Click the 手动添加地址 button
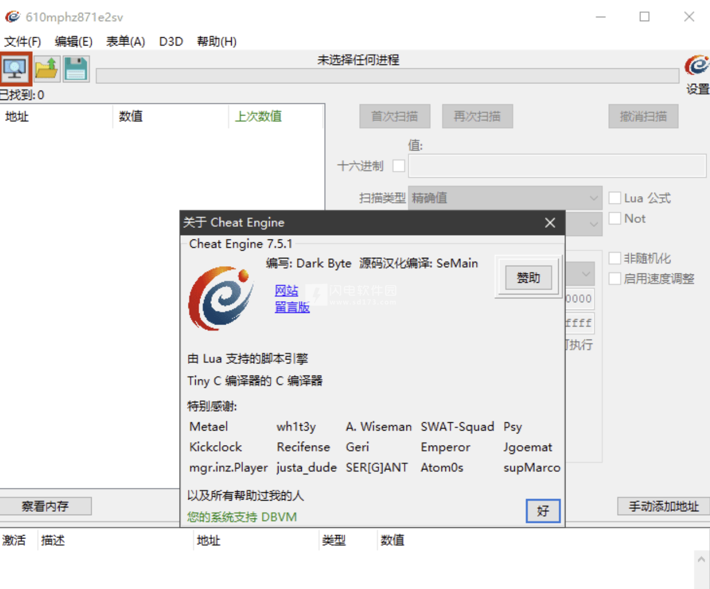The image size is (710, 589). pos(664,506)
